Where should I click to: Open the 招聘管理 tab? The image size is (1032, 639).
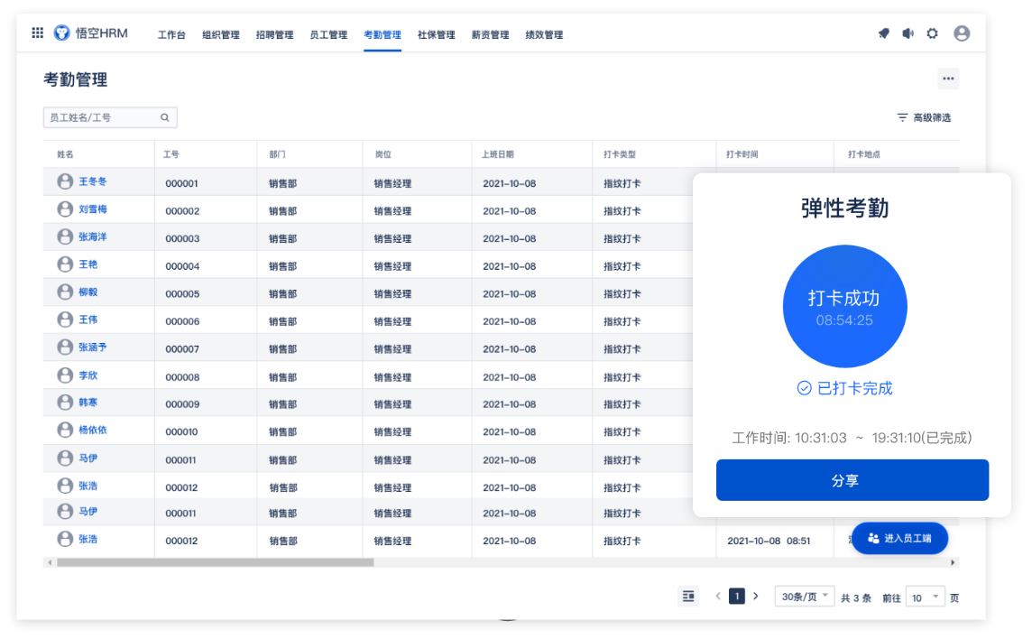coord(274,35)
